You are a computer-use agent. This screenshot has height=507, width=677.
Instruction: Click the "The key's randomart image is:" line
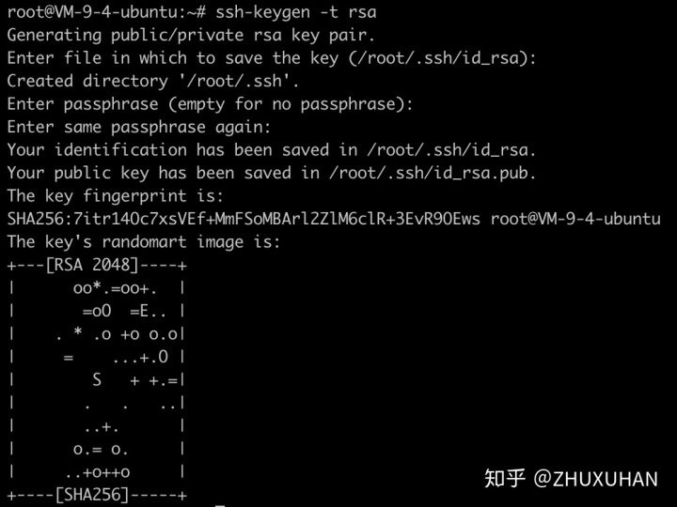[x=144, y=242]
